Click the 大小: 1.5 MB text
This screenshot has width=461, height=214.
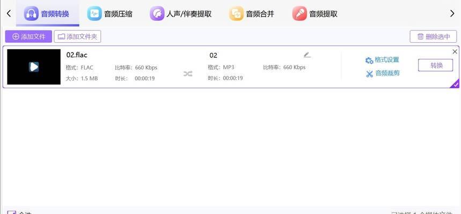point(82,79)
